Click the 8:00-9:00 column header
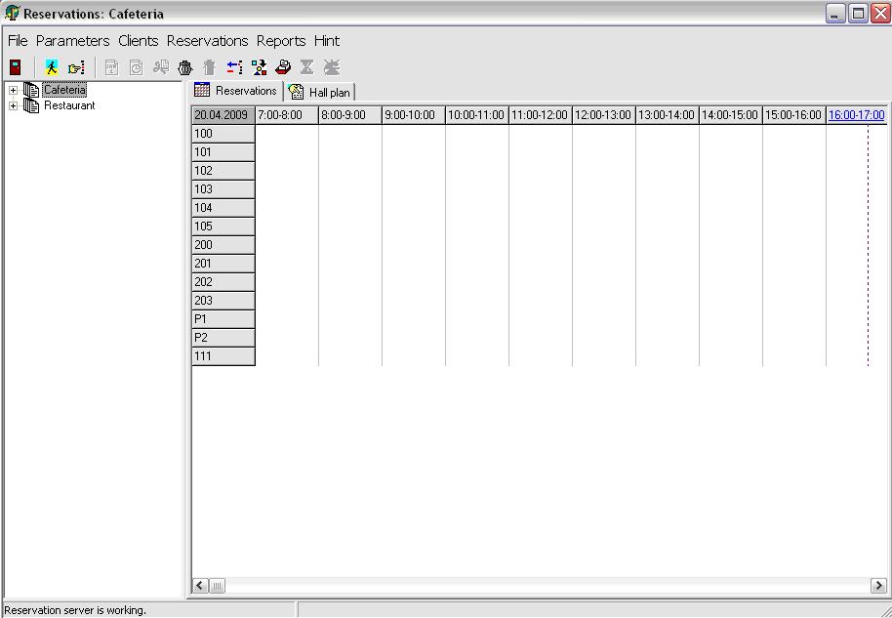Image resolution: width=892 pixels, height=618 pixels. click(x=349, y=115)
